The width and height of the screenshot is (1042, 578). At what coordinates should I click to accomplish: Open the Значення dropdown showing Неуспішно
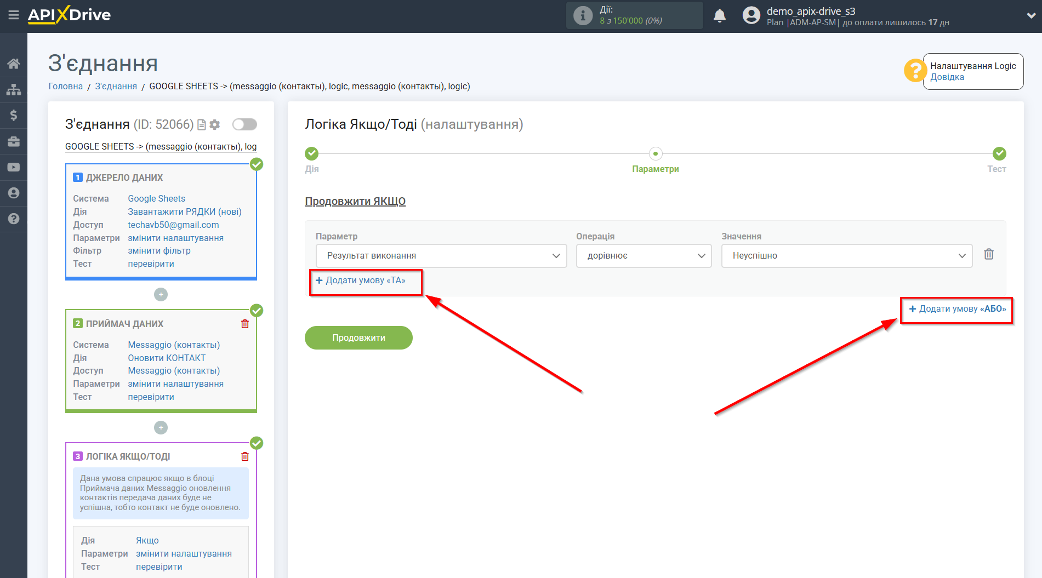coord(846,256)
